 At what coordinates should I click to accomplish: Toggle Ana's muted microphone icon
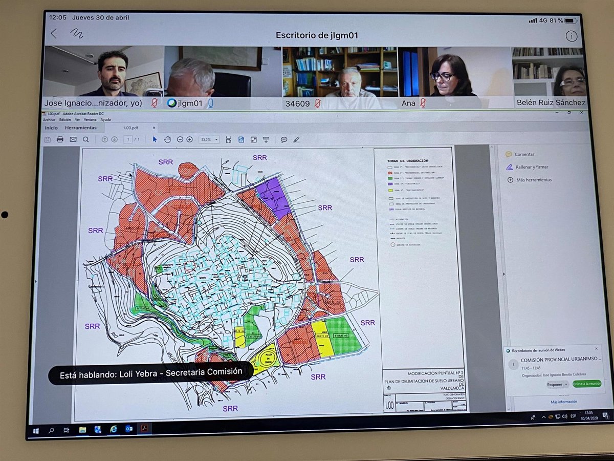pyautogui.click(x=423, y=103)
